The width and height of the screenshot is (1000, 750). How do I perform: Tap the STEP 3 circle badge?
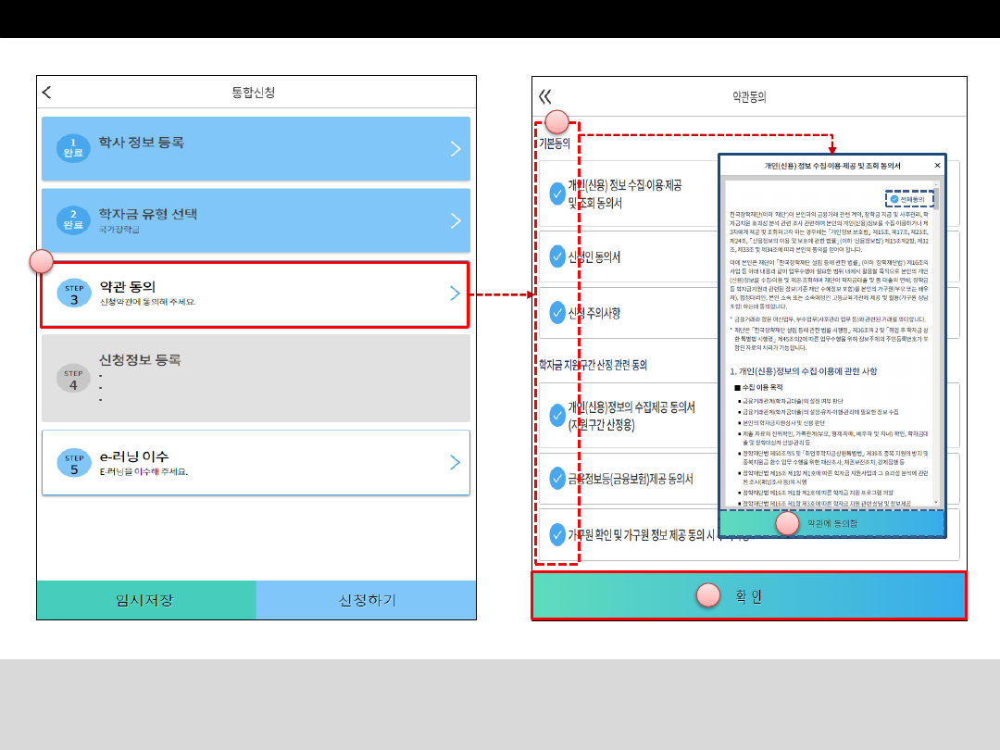coord(74,294)
